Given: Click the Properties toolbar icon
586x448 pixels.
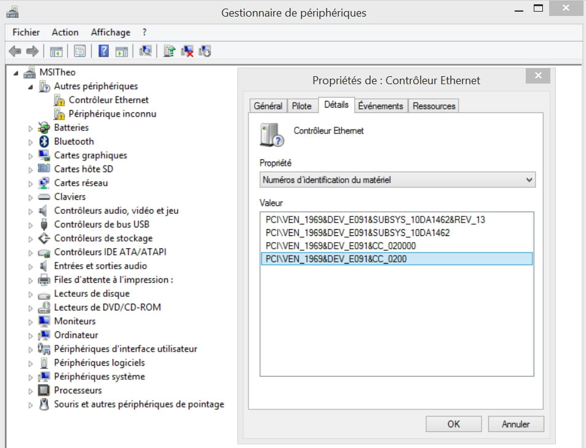Looking at the screenshot, I should pyautogui.click(x=79, y=51).
